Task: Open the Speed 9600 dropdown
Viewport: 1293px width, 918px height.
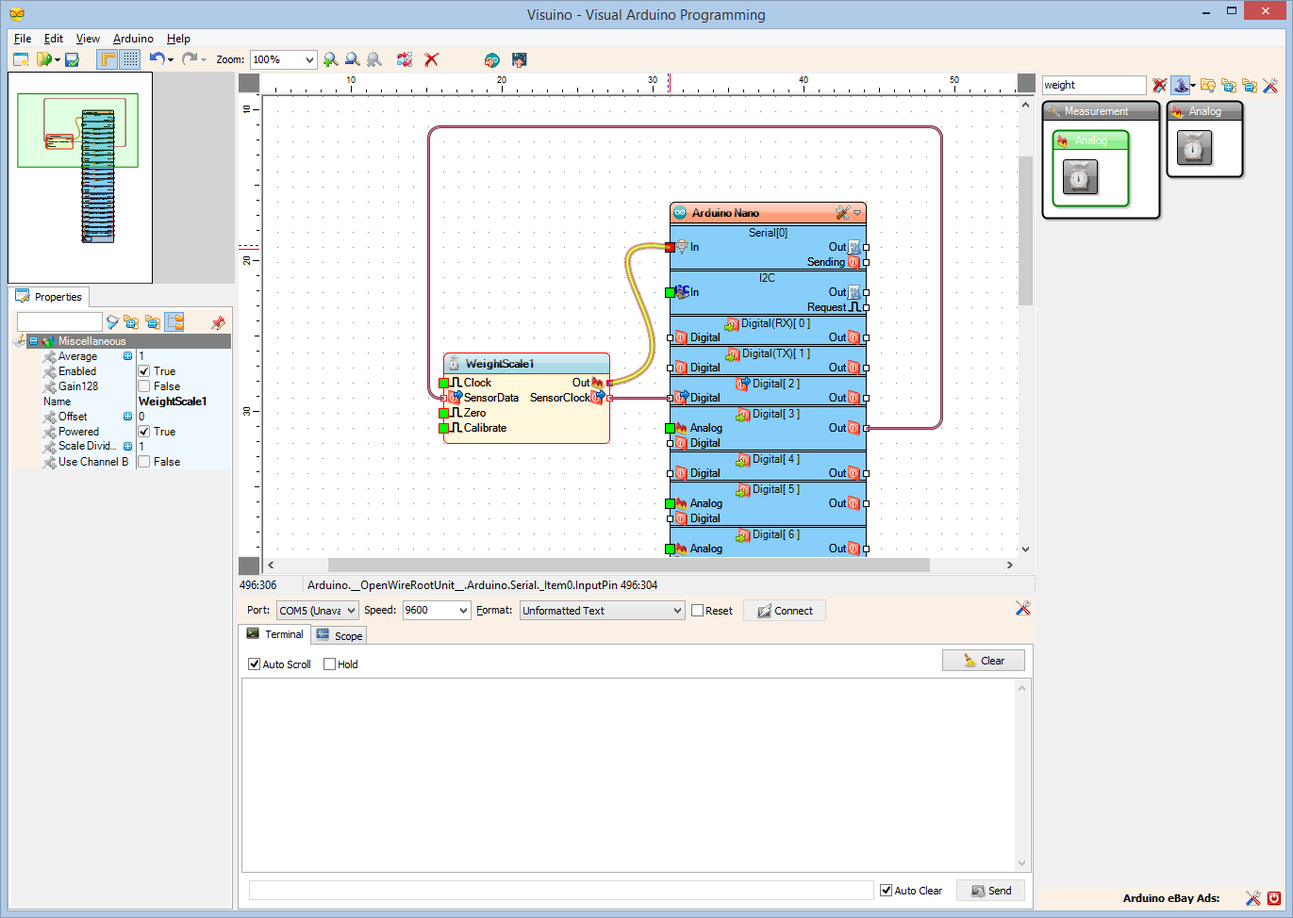Action: [462, 611]
